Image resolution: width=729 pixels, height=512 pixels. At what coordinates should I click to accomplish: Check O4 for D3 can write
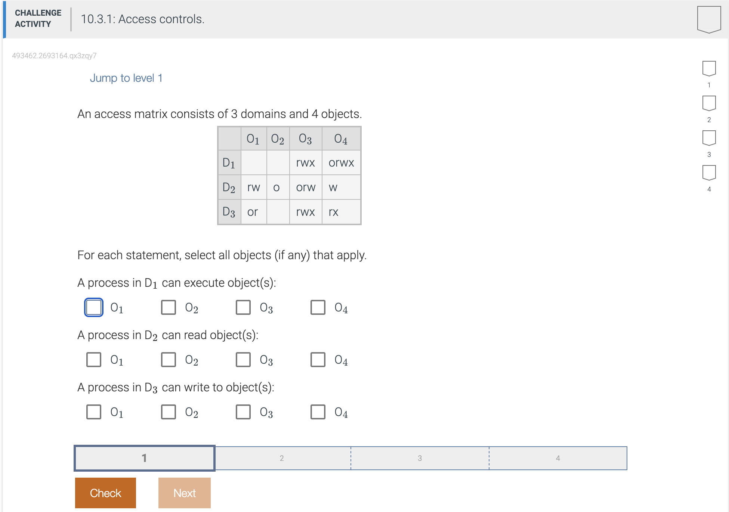click(318, 412)
